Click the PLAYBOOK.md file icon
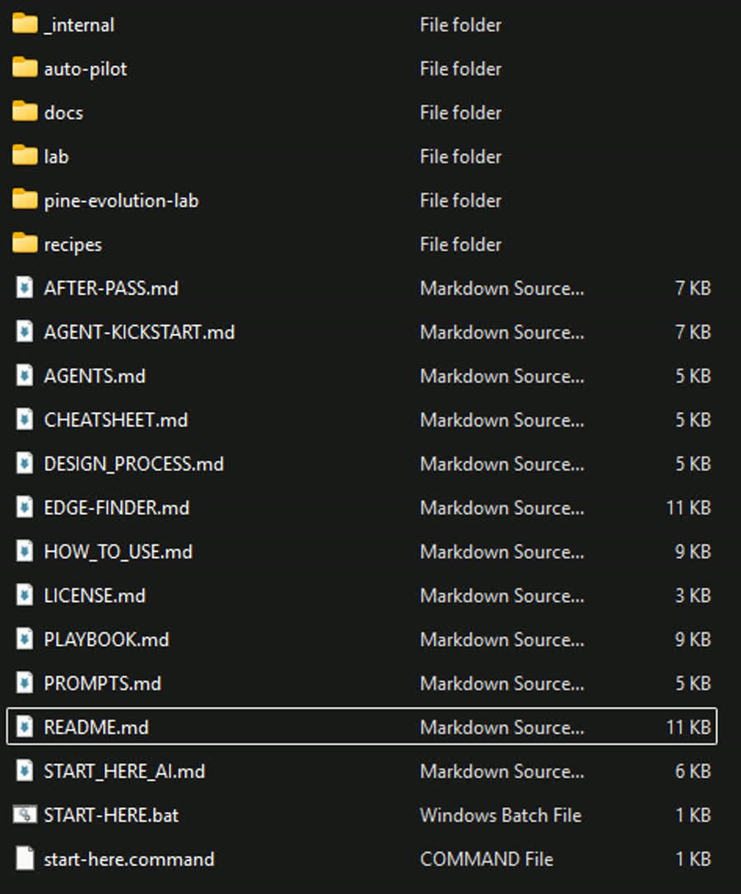 click(25, 639)
